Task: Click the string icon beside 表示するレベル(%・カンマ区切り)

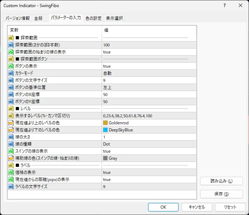Action: (11, 116)
